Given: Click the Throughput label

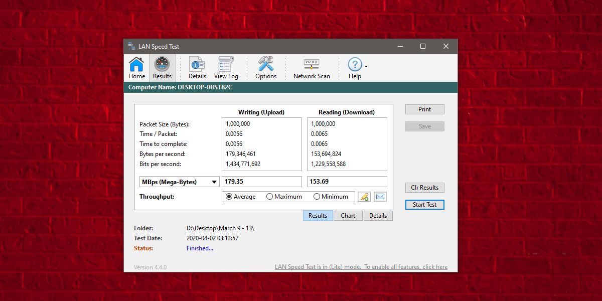Looking at the screenshot, I should (157, 197).
